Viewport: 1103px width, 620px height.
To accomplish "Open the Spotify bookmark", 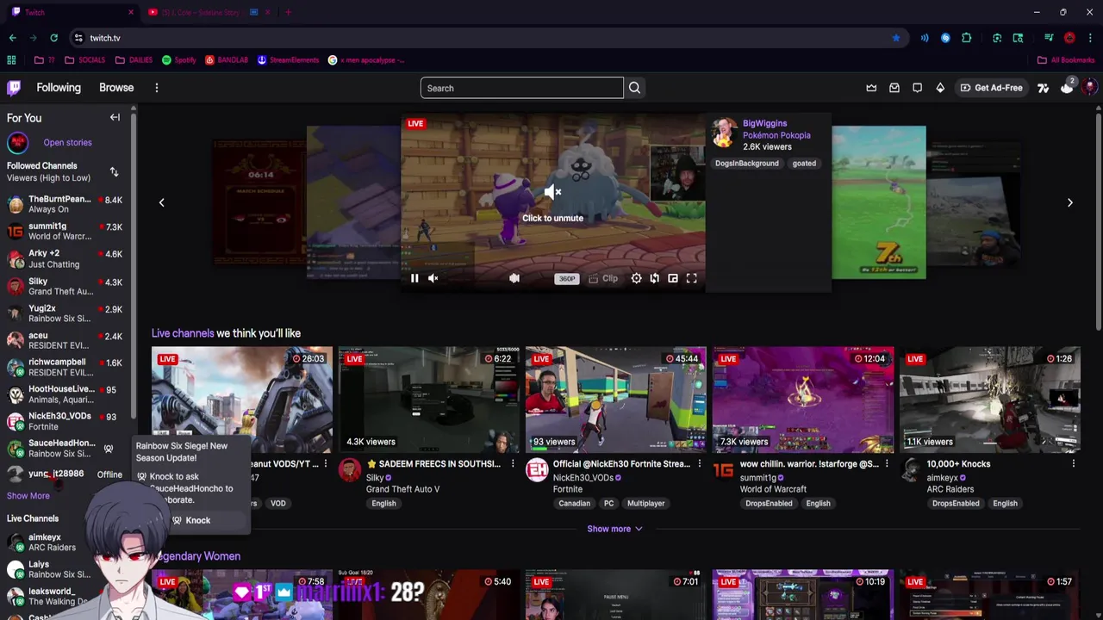I will [179, 60].
